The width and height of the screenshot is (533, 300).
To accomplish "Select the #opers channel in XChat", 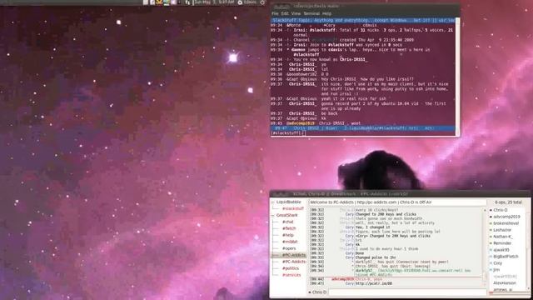I will pyautogui.click(x=289, y=248).
